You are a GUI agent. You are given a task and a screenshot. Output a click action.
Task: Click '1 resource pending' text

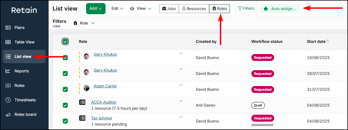pos(109,124)
